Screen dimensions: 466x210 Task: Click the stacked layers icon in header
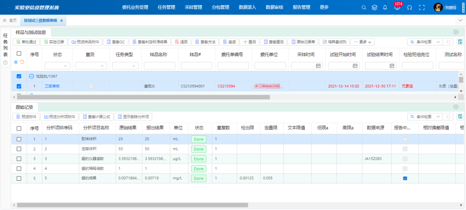[x=374, y=7]
